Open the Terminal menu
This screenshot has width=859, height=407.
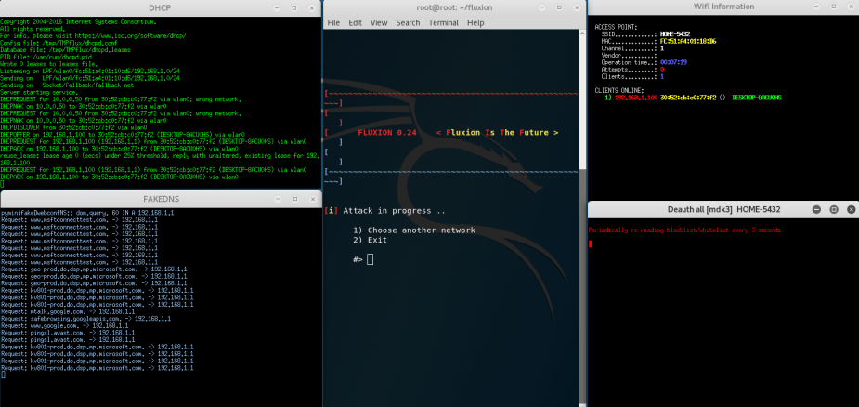tap(443, 22)
